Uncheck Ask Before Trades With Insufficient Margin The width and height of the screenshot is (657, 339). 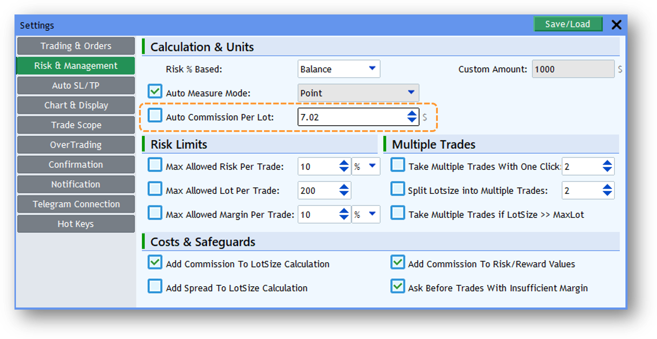[398, 287]
